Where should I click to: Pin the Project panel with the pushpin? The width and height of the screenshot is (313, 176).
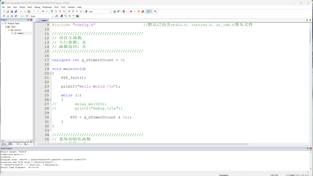point(28,20)
